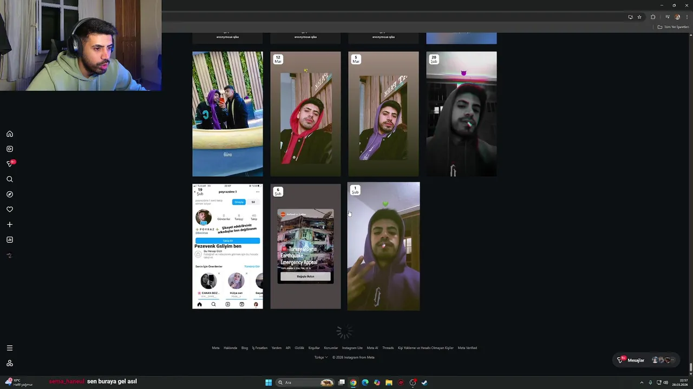Click the Meta AI footer link
Screen dimensions: 693x389
[372, 348]
